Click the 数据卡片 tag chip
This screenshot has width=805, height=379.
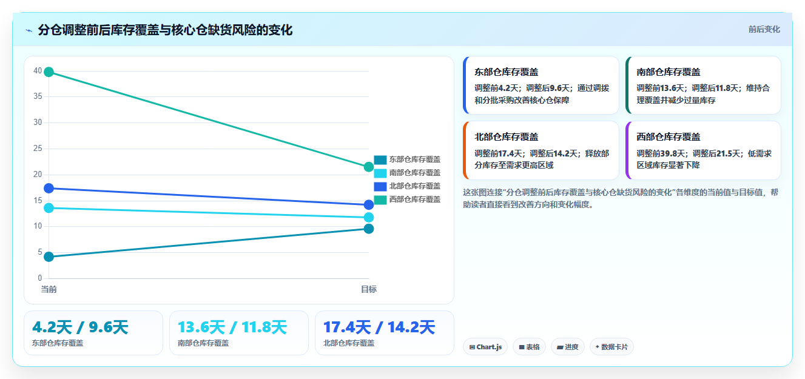611,347
